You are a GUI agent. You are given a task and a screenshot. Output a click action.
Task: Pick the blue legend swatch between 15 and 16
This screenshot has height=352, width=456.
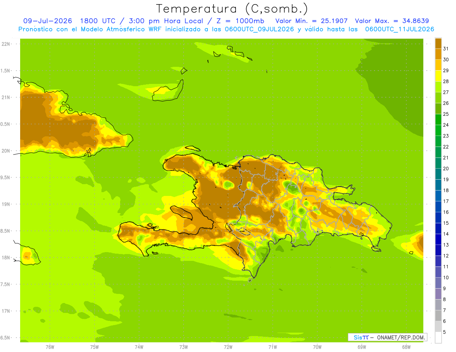[438, 218]
